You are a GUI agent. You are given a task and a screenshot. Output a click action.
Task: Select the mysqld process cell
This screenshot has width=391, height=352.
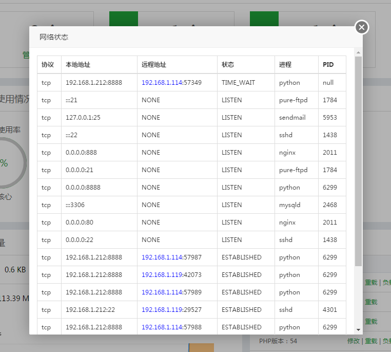point(290,205)
